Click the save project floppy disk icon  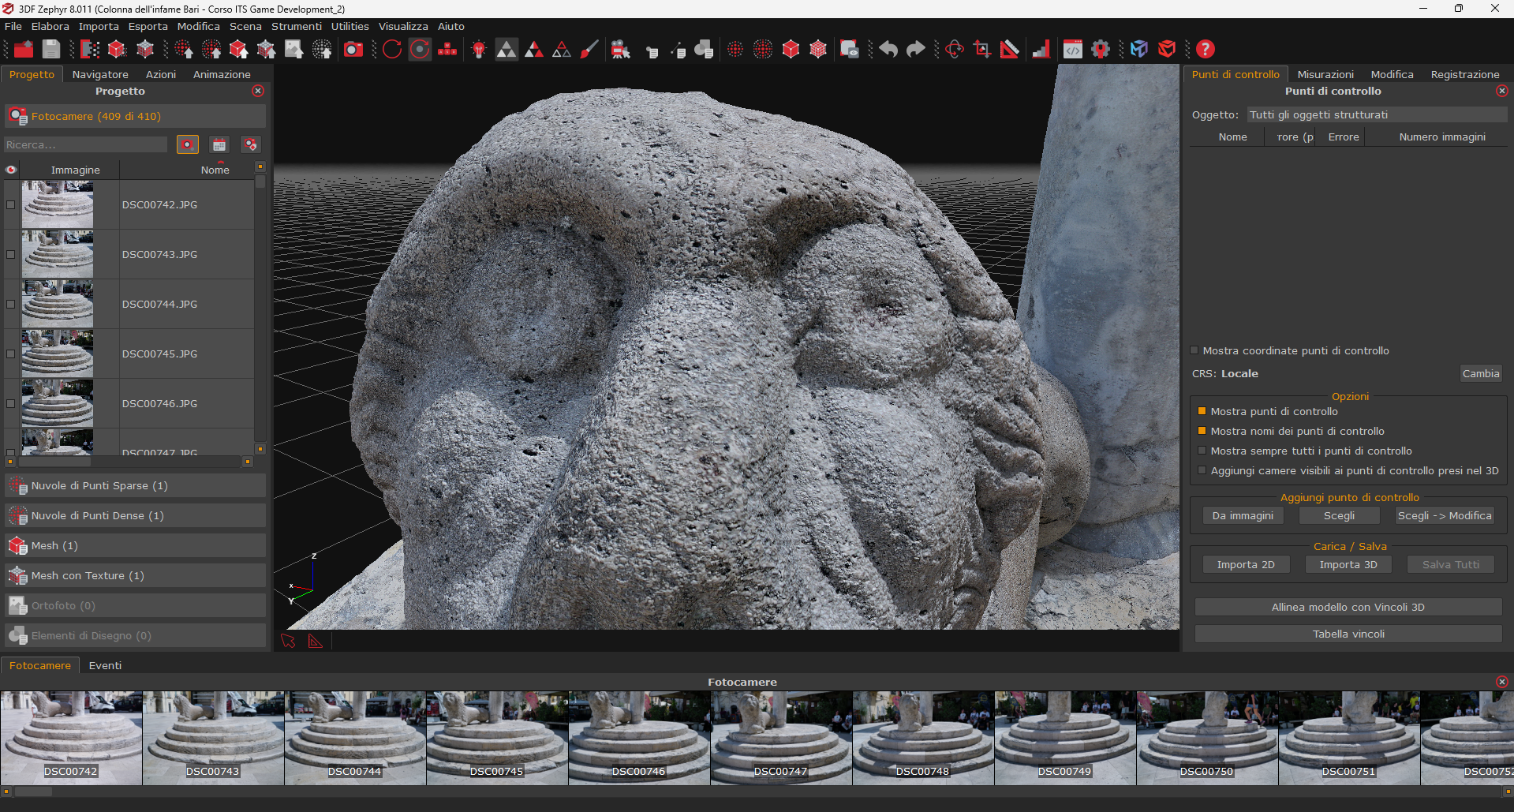pos(51,50)
